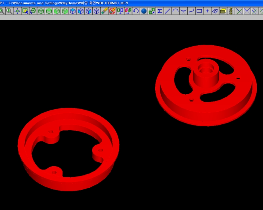Set graphics view to isometric green wireframe cube
263x210 pixels.
[41, 11]
